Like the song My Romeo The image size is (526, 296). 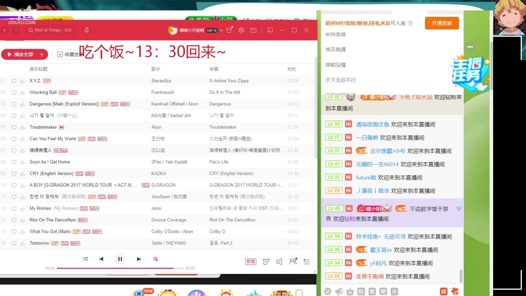click(x=14, y=208)
